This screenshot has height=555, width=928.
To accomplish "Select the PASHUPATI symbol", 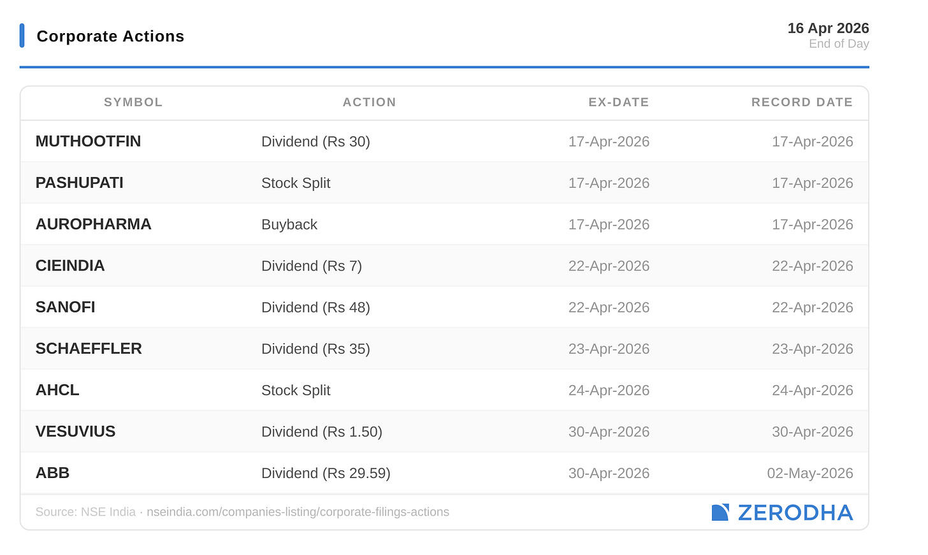I will point(80,183).
